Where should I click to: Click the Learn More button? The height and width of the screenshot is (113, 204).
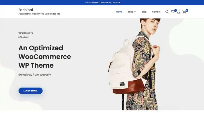pyautogui.click(x=30, y=91)
